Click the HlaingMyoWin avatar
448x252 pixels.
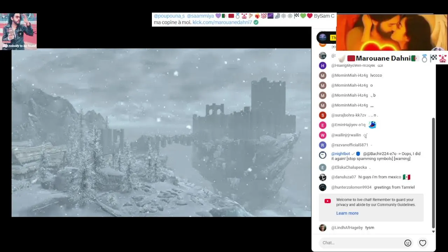[323, 65]
